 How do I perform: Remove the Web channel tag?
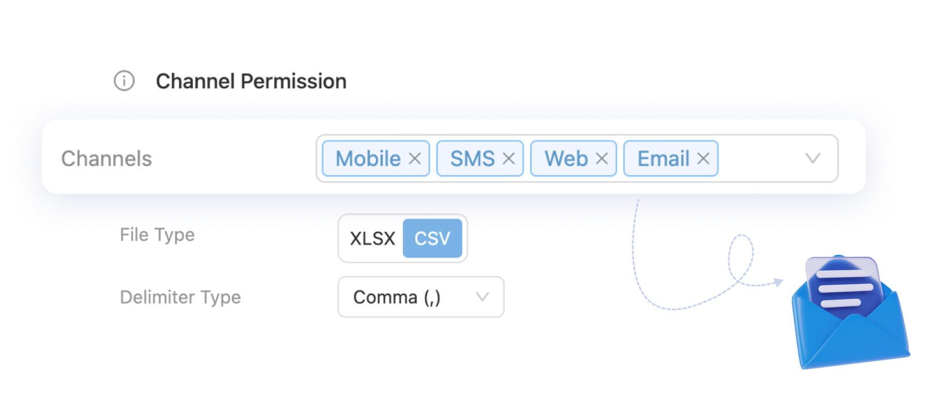click(602, 159)
